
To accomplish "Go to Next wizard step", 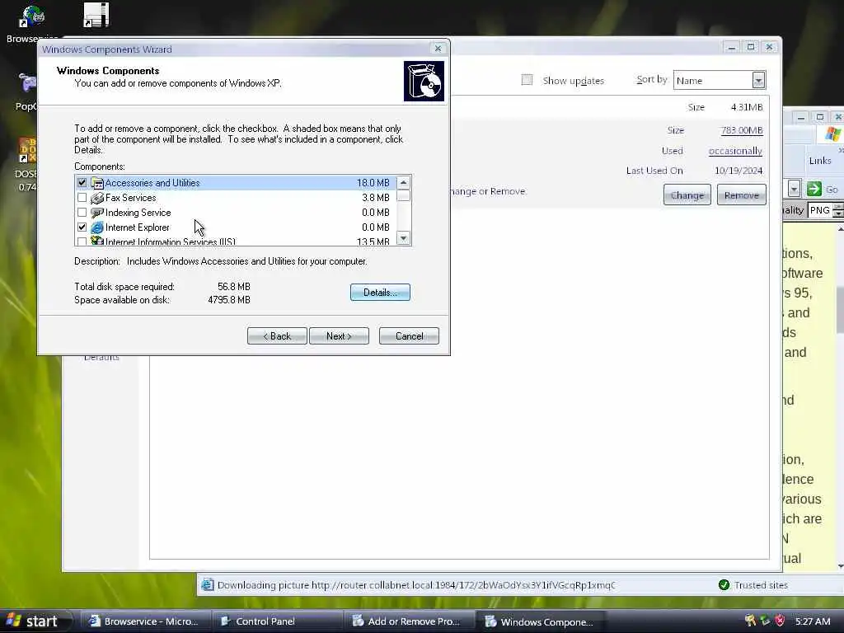I will 339,336.
